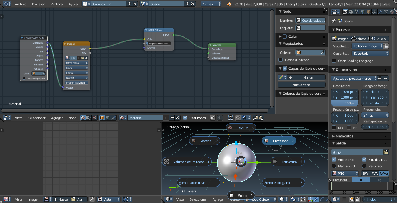Image resolution: width=397 pixels, height=203 pixels.
Task: Click the pin icon next to Scene
Action: pos(333,21)
